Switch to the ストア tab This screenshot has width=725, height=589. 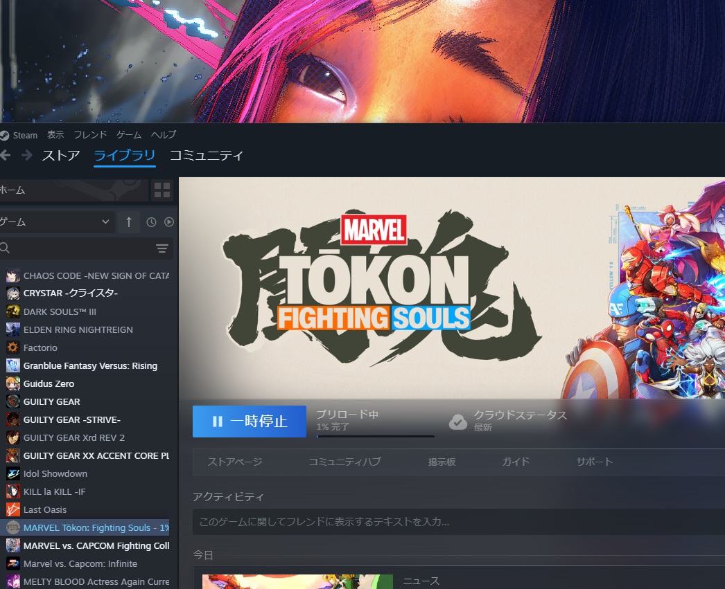[x=61, y=156]
